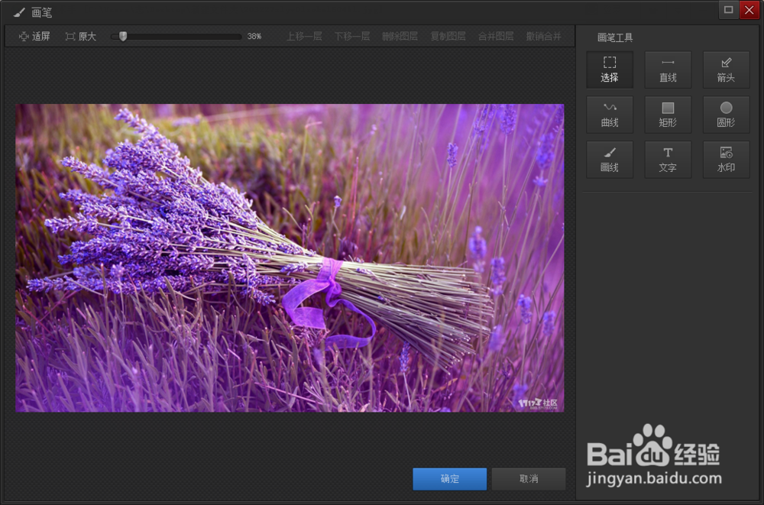
Task: Click 撤销合并 to undo the merge
Action: pyautogui.click(x=543, y=36)
